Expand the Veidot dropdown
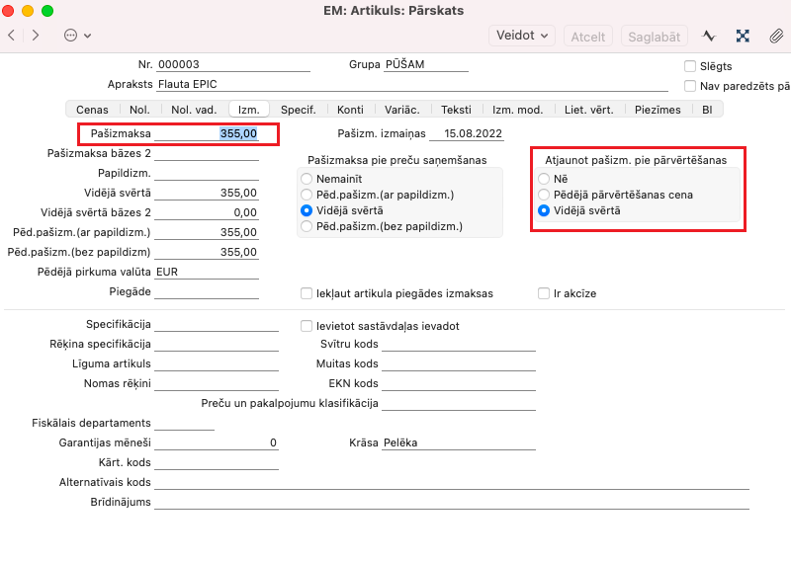791x562 pixels. pos(524,36)
